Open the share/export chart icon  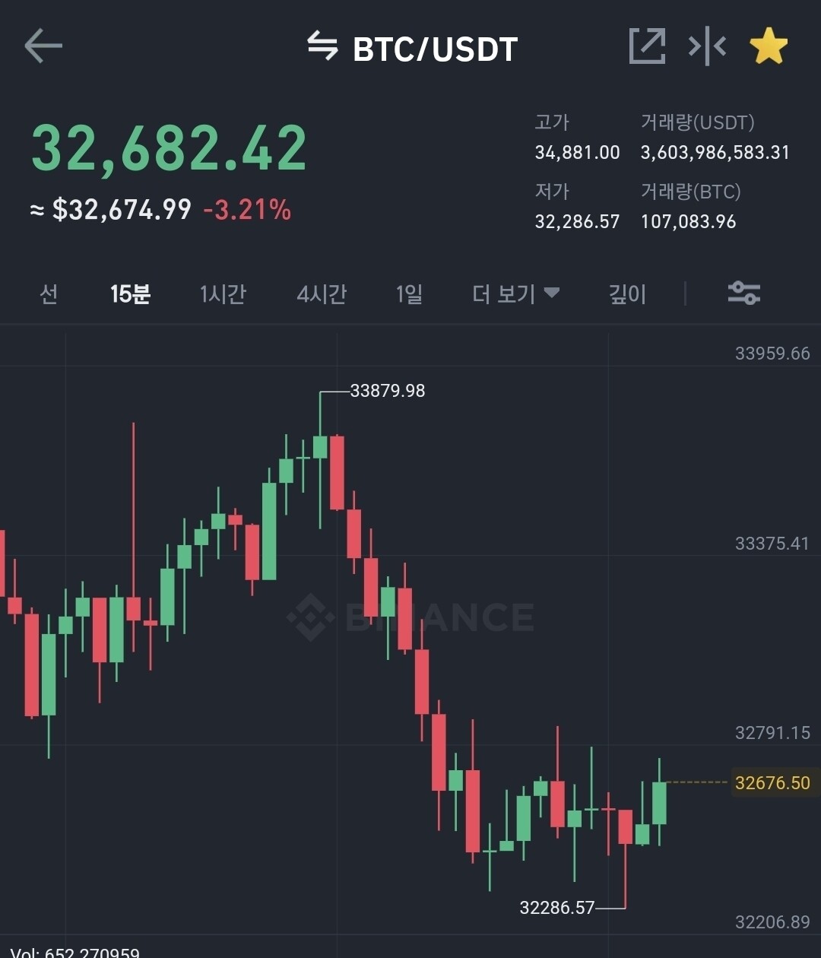pos(647,46)
